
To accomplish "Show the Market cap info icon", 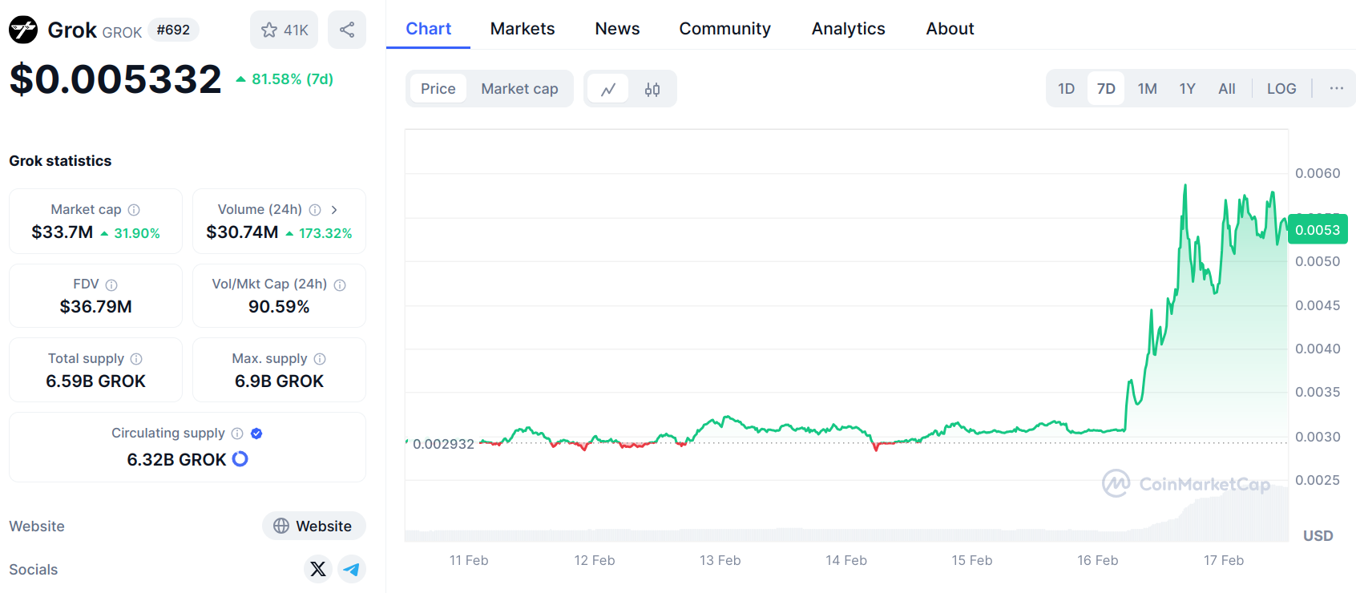I will 134,210.
